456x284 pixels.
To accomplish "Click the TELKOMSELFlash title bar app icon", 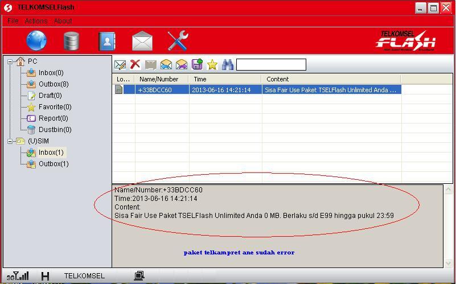I will [x=8, y=7].
